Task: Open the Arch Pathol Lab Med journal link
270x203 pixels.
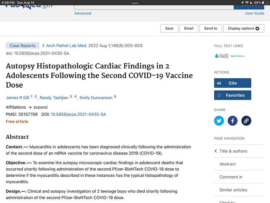Action: 66,45
